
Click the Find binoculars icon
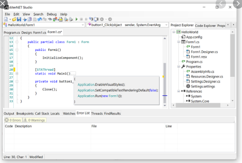pyautogui.click(x=50, y=19)
